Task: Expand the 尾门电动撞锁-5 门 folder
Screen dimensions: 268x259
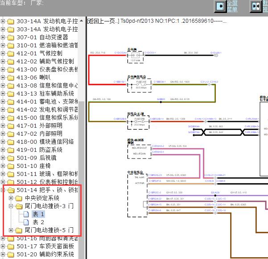Action: (11, 230)
